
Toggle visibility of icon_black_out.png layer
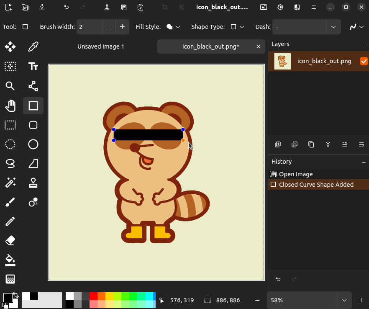[x=364, y=61]
